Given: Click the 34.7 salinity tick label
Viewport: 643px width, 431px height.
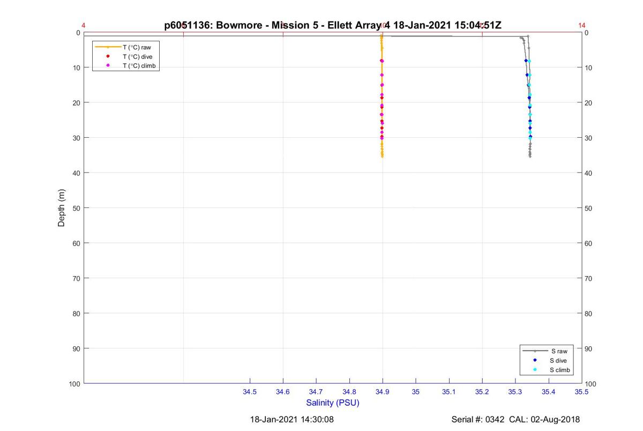Looking at the screenshot, I should click(x=316, y=392).
